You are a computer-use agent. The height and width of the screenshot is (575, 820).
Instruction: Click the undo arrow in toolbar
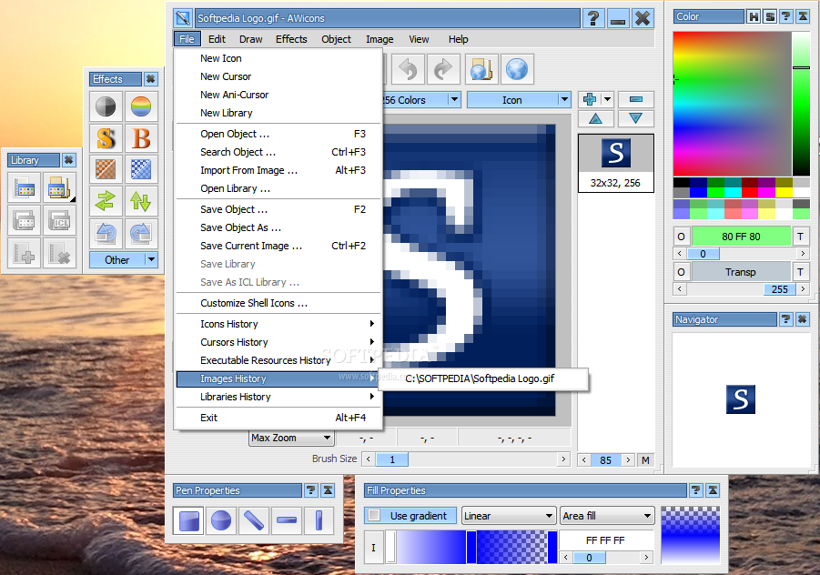[x=408, y=69]
